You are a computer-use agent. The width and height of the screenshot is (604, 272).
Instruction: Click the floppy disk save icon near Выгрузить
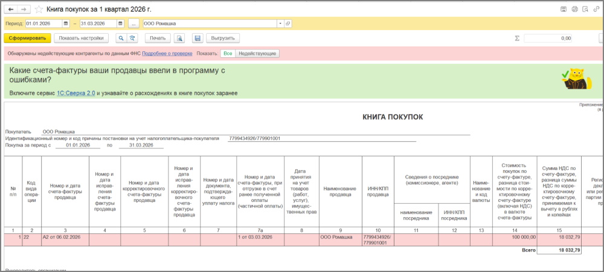(197, 38)
